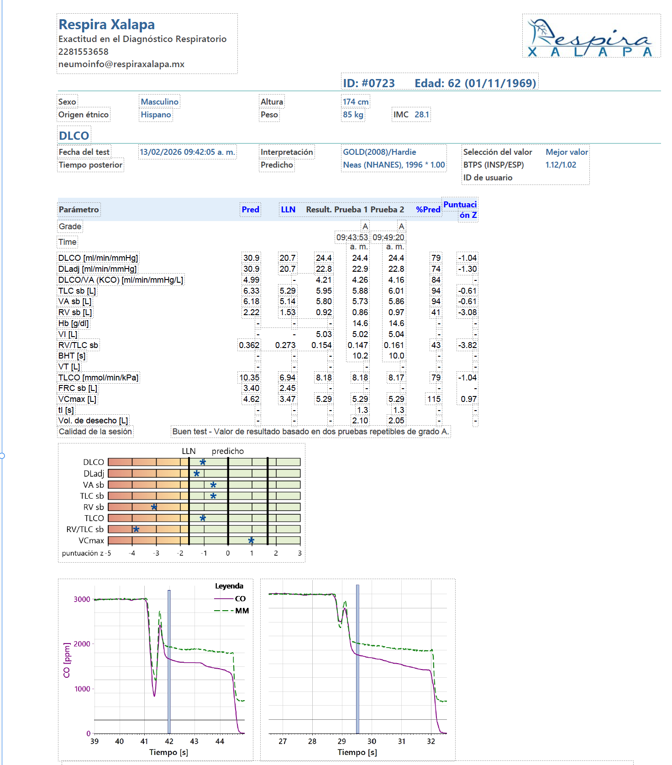The width and height of the screenshot is (672, 765).
Task: Select the BHT Prueba 1 value 10.2
Action: point(360,356)
